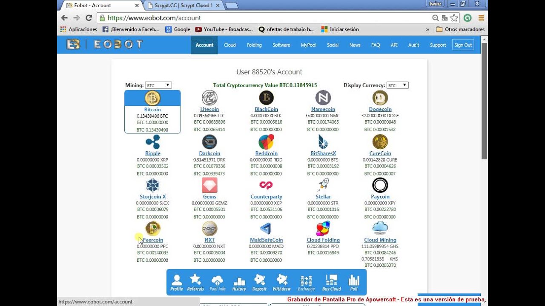The width and height of the screenshot is (545, 306).
Task: Expand the Display Currency dropdown
Action: click(x=398, y=85)
